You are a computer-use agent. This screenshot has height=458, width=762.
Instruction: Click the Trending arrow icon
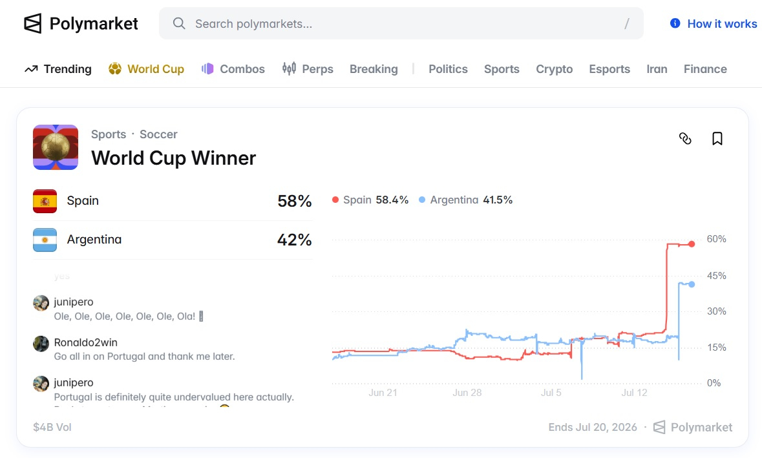[31, 69]
